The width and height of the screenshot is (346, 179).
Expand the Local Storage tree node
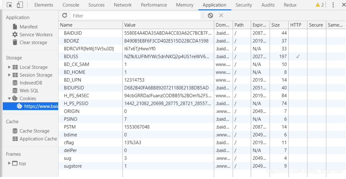tap(9, 67)
